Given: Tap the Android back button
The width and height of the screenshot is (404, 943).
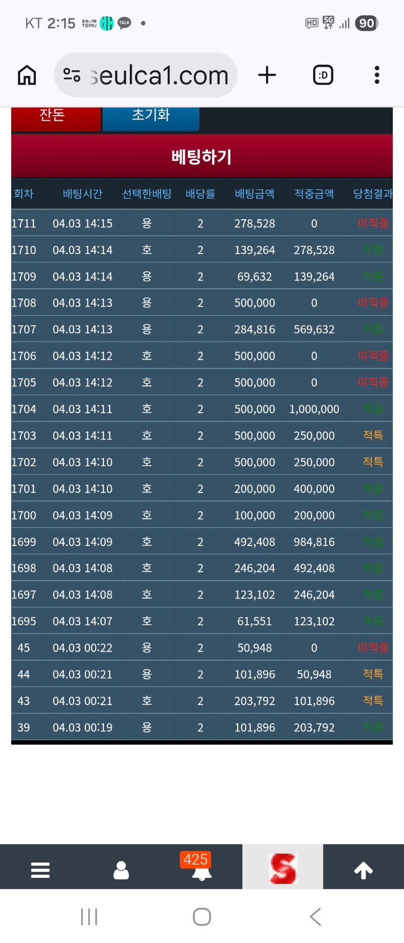Looking at the screenshot, I should click(316, 916).
